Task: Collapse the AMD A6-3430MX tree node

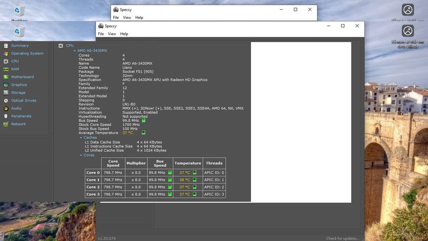Action: click(x=74, y=51)
